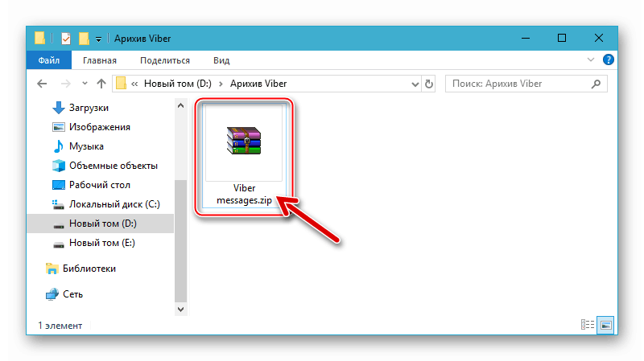Expand address bar history dropdown

click(x=415, y=84)
